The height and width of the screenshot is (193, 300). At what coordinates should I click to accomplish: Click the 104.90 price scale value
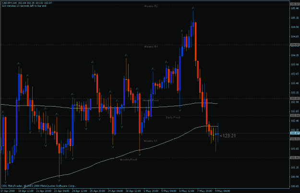[x=295, y=27]
